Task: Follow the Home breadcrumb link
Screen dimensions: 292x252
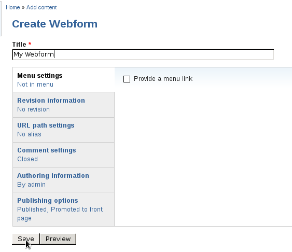Action: click(x=12, y=7)
